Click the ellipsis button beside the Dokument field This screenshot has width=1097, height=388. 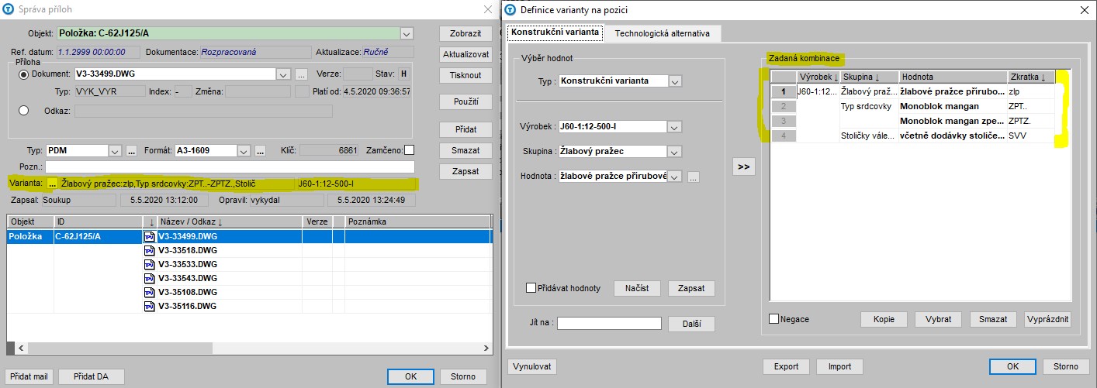(x=302, y=74)
